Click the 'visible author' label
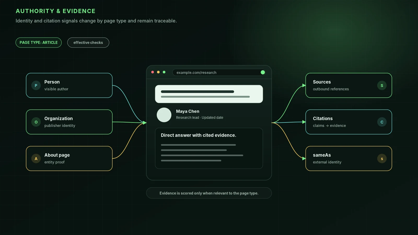418x235 pixels. tap(56, 89)
